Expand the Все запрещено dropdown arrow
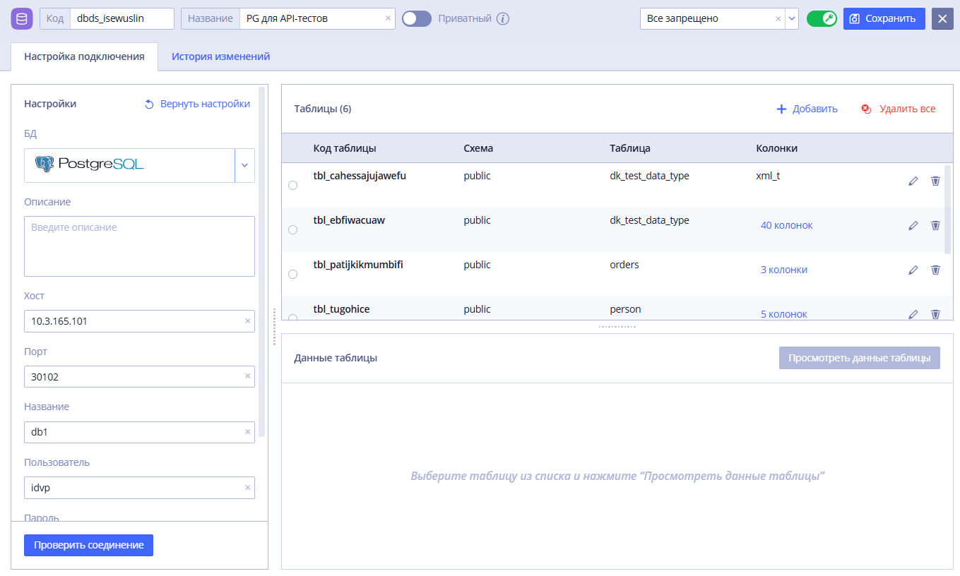The image size is (960, 576). coord(792,19)
